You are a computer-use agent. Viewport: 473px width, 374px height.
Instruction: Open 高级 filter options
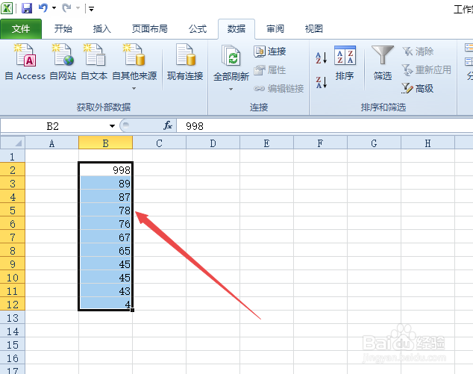[418, 89]
